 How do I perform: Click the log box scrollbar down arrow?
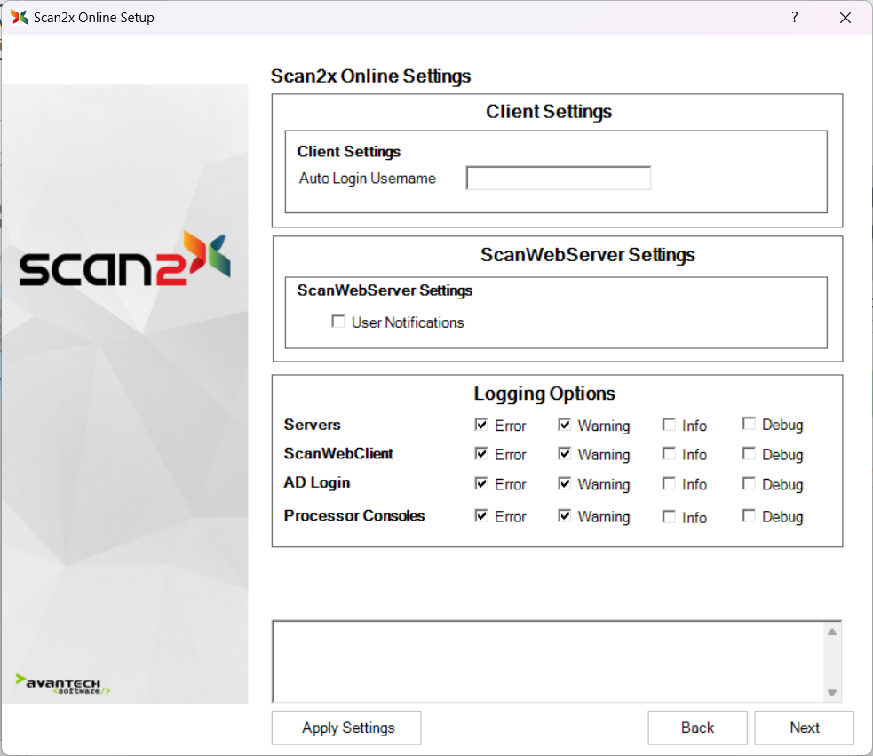click(x=832, y=693)
